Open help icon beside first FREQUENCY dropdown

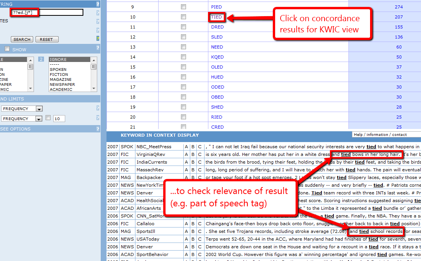click(98, 108)
